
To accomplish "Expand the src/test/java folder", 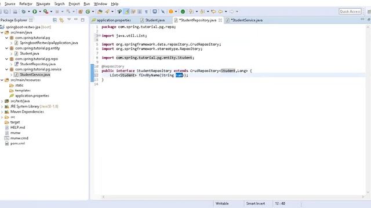I will [2, 101].
